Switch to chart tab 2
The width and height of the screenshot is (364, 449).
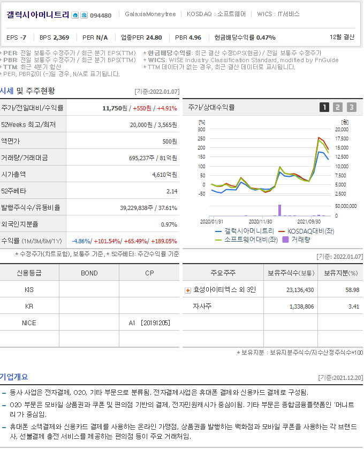[338, 107]
